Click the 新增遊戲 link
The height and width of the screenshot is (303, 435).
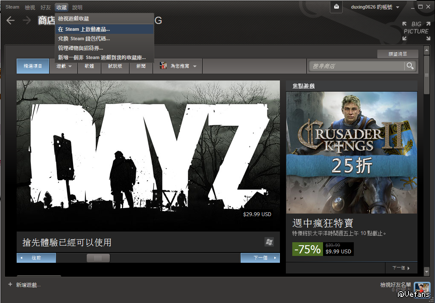(x=28, y=285)
